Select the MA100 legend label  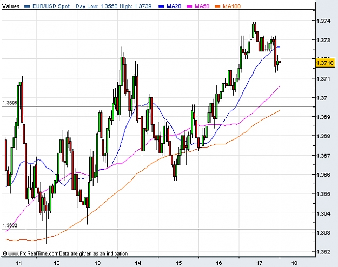(x=231, y=6)
